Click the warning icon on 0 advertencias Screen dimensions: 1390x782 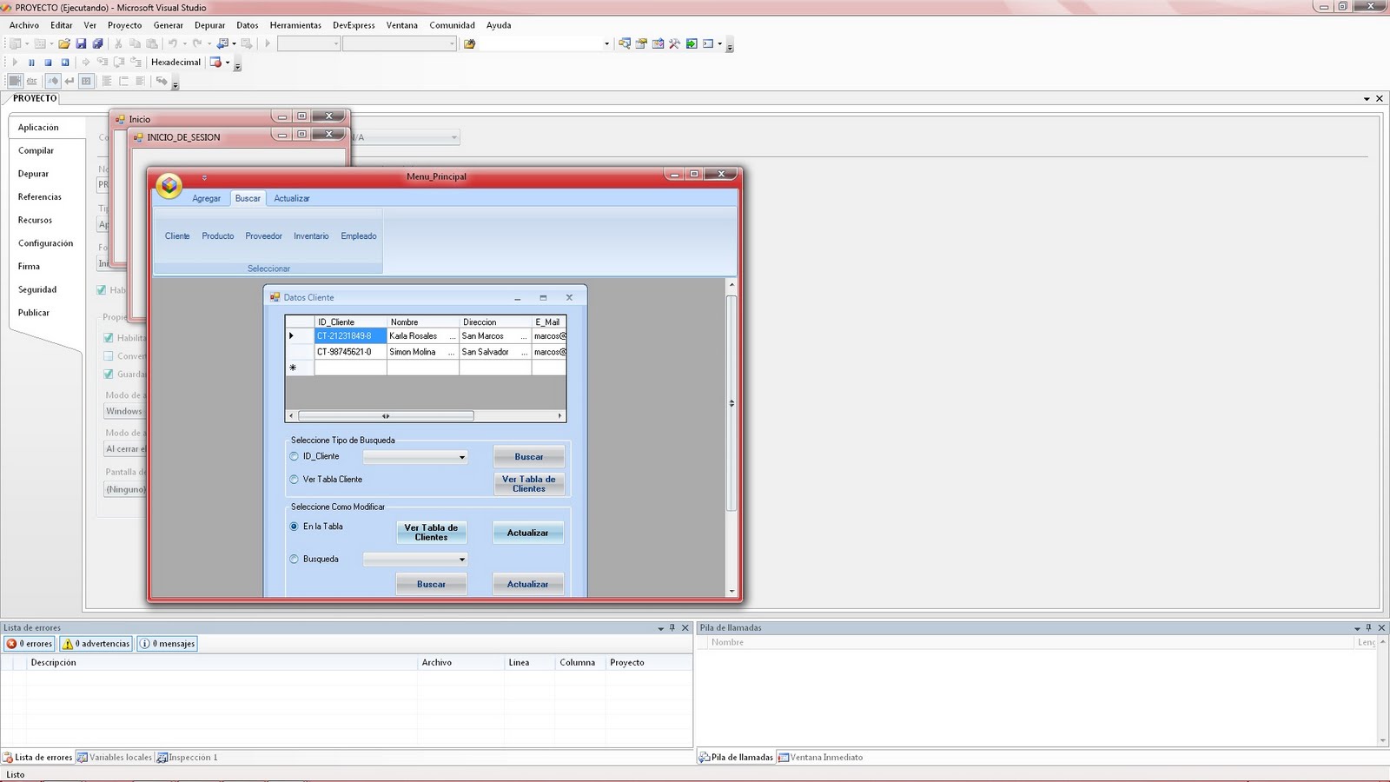tap(68, 644)
